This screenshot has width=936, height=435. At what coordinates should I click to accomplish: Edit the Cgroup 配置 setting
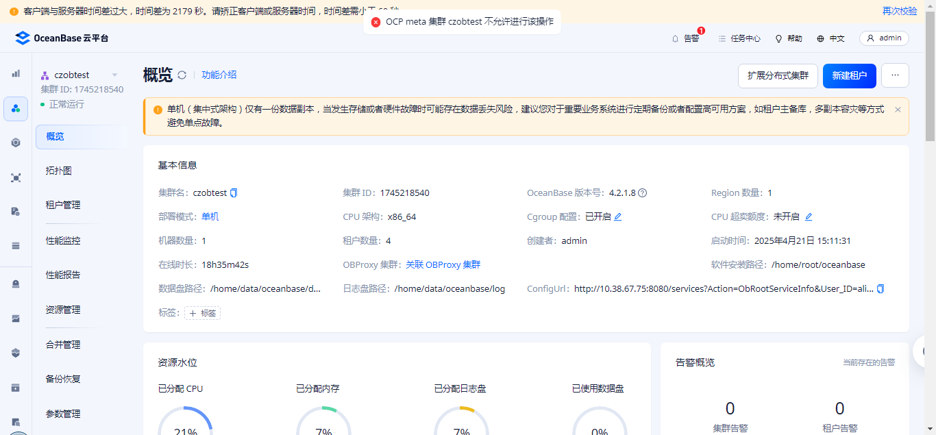pyautogui.click(x=617, y=217)
